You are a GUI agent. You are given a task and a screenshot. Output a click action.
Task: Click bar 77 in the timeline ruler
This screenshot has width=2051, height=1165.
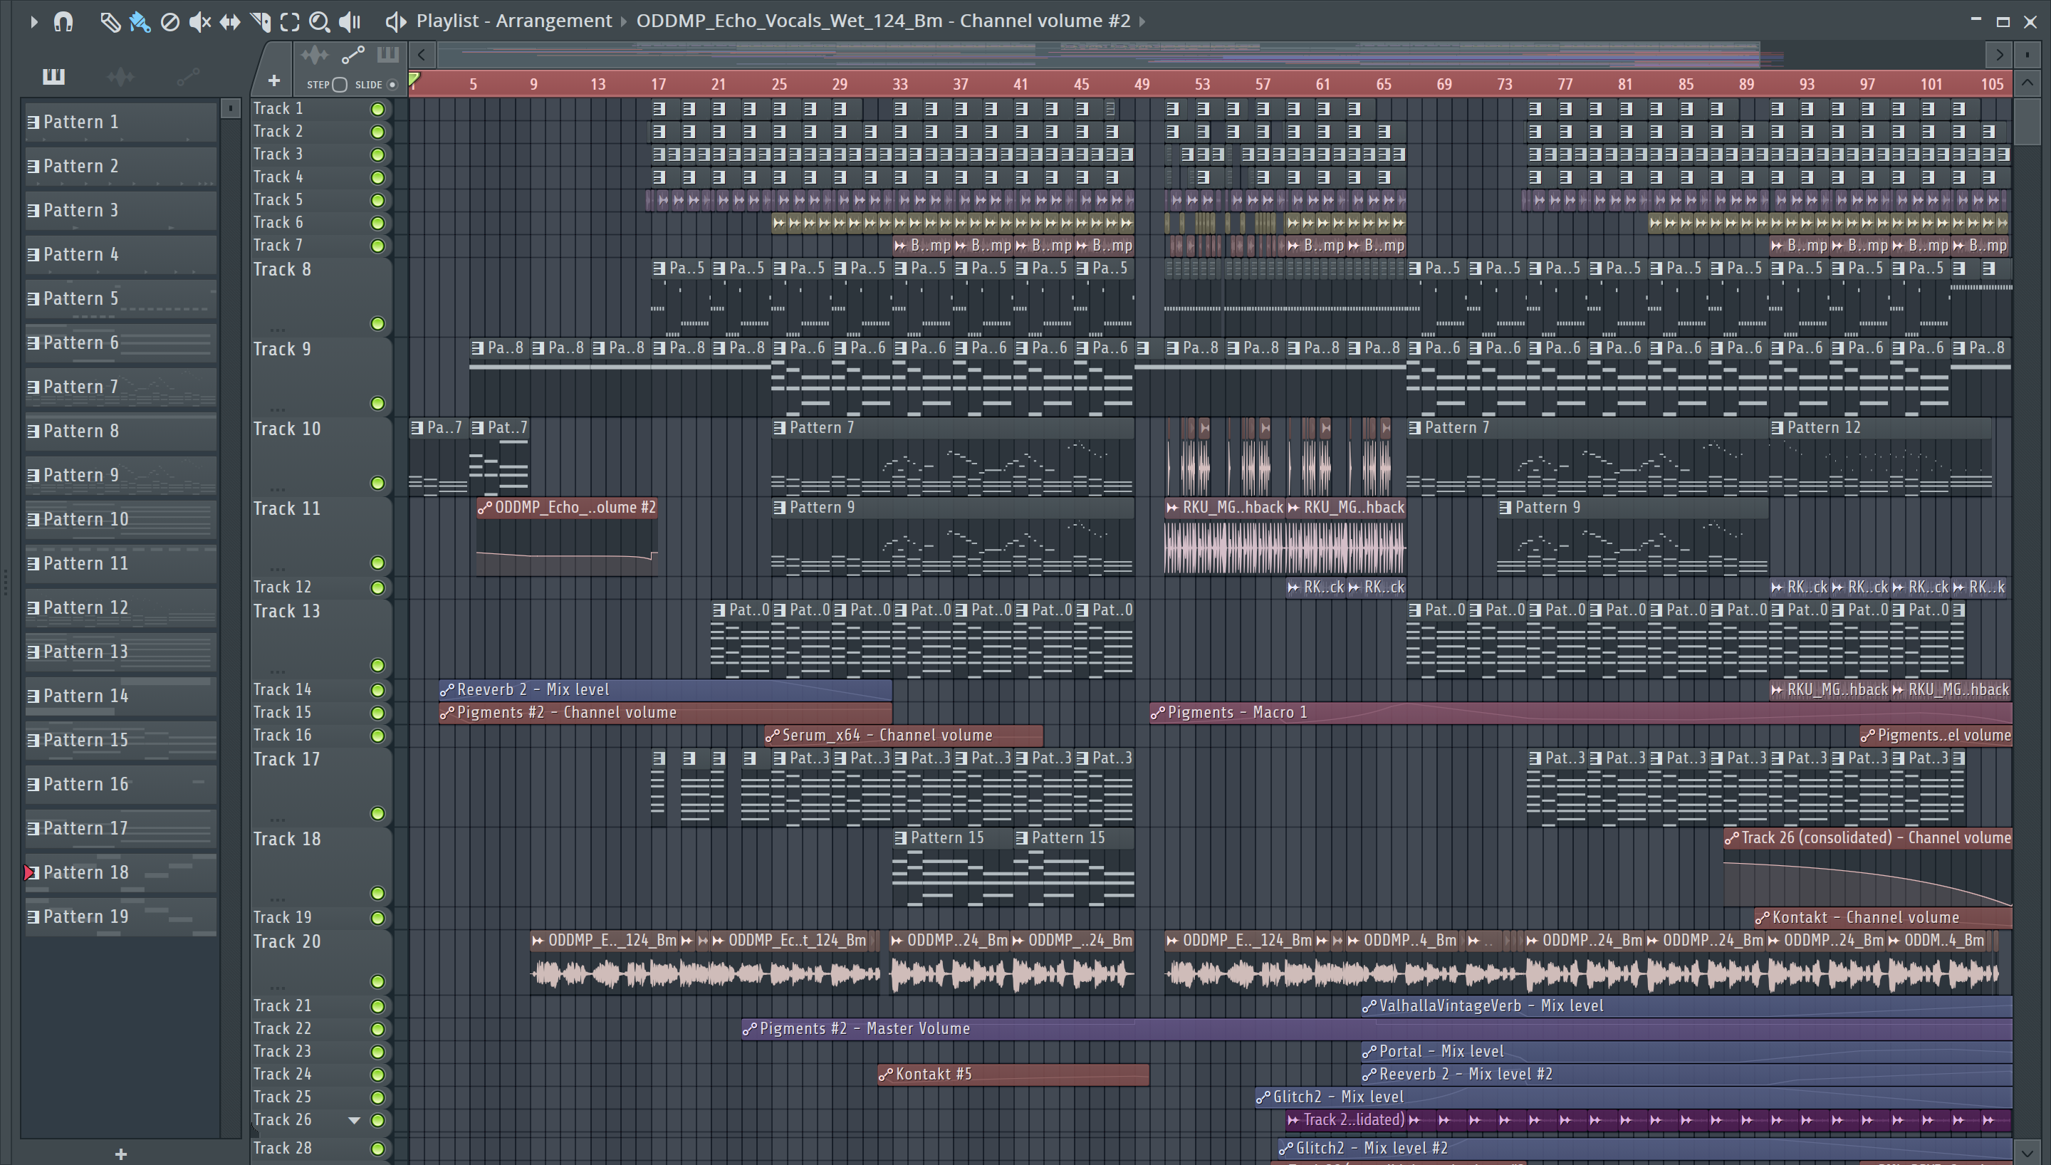1565,84
